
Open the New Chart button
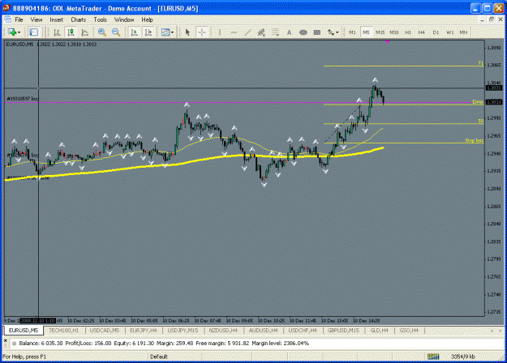pos(12,32)
